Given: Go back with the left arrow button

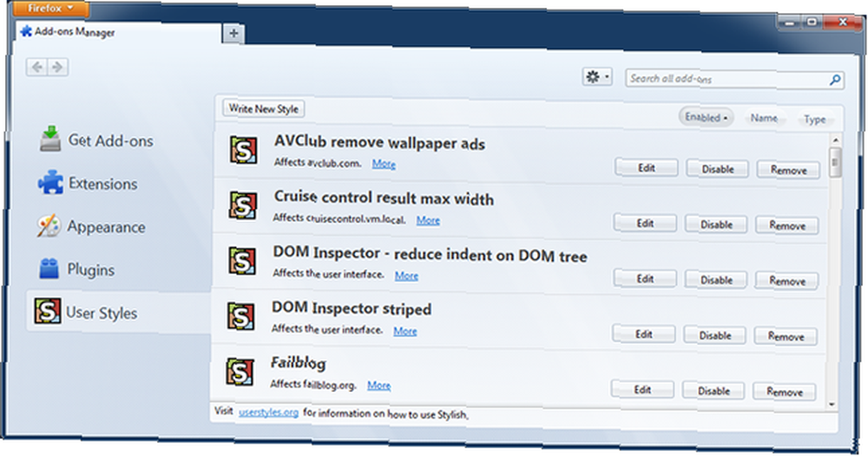Looking at the screenshot, I should pyautogui.click(x=36, y=68).
